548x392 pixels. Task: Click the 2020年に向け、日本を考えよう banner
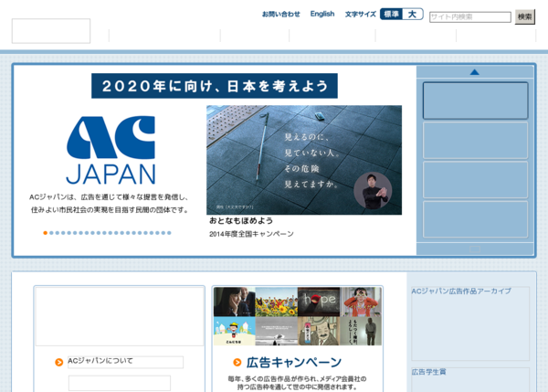tap(215, 86)
